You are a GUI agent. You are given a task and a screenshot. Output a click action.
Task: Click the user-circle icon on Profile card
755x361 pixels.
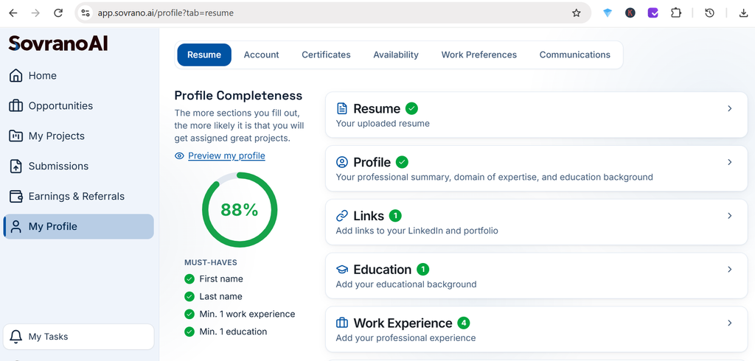342,162
